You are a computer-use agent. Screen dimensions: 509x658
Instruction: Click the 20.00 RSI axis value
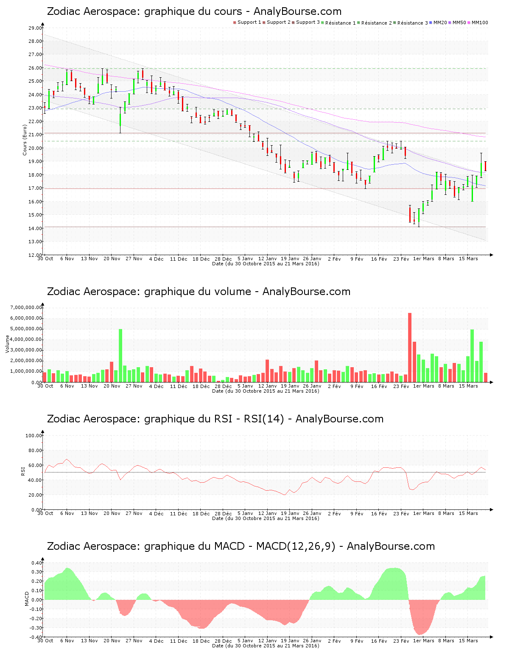(x=35, y=495)
